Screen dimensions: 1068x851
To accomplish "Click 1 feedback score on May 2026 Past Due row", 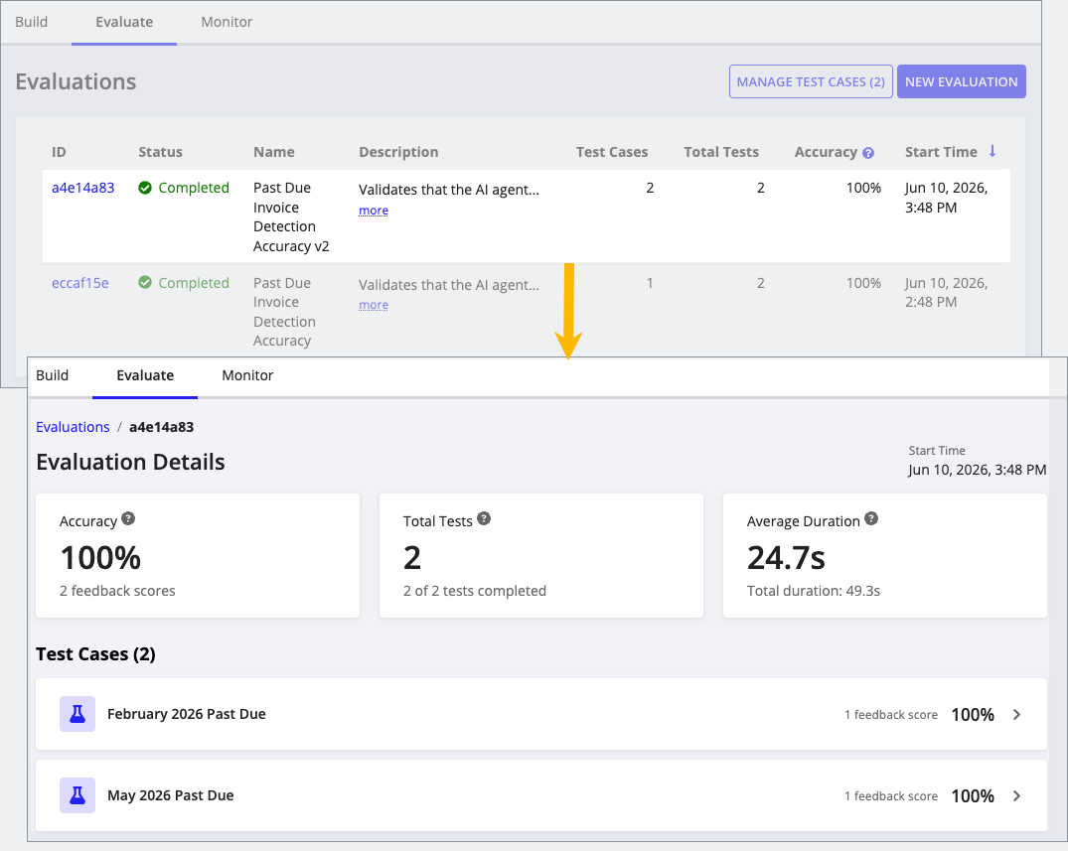I will [891, 795].
